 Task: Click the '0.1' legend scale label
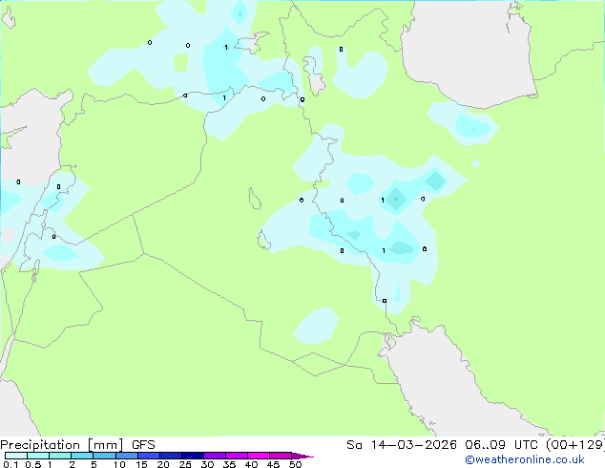pos(10,464)
